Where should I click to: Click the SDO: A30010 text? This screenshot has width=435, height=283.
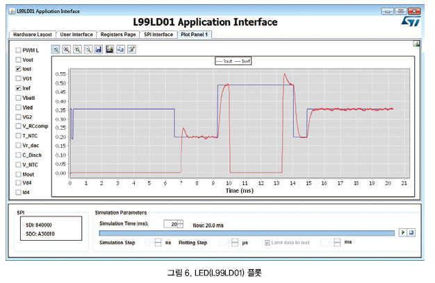click(40, 234)
